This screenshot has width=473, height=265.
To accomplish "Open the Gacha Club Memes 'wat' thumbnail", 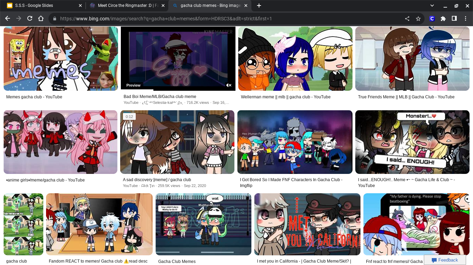I will click(203, 224).
